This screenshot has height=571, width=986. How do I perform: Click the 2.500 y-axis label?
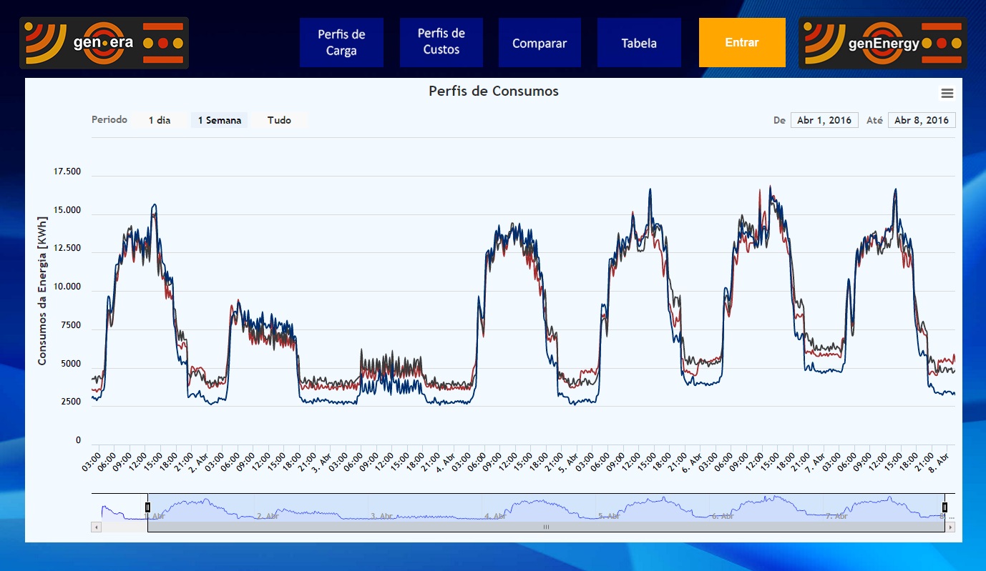pos(69,402)
